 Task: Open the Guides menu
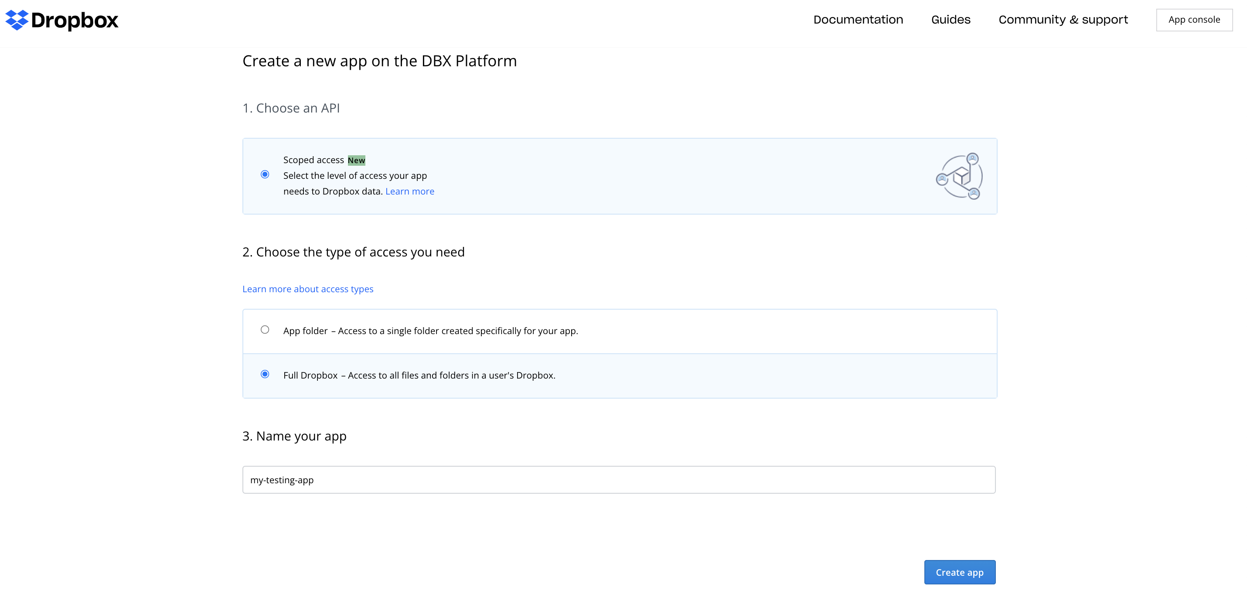(950, 20)
